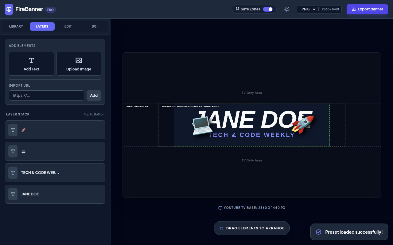Click the Top to Bottom label
Image resolution: width=393 pixels, height=245 pixels.
[x=95, y=114]
